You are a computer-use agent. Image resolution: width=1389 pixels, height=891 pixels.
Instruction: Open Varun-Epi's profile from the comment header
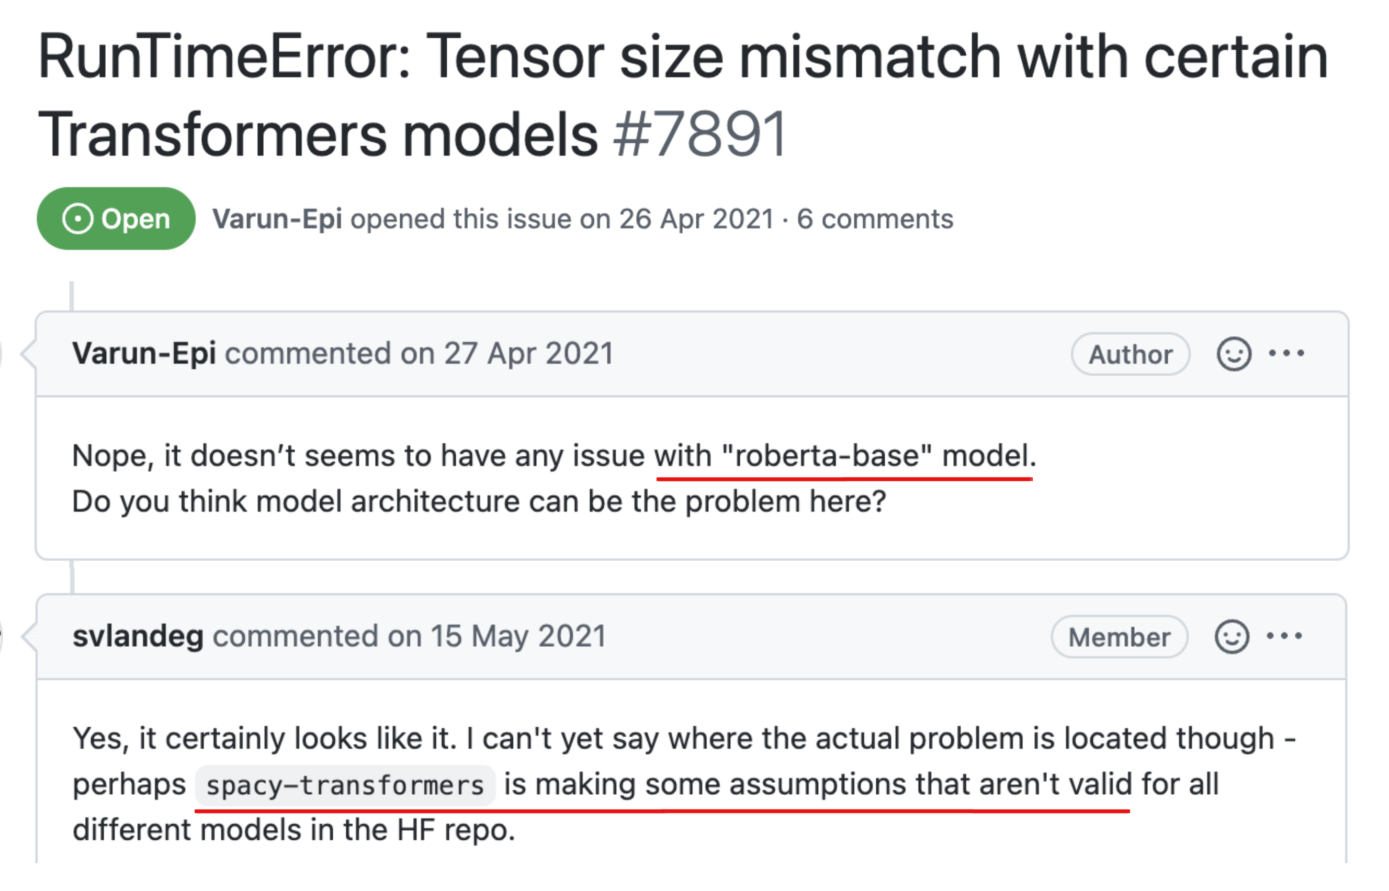(144, 353)
